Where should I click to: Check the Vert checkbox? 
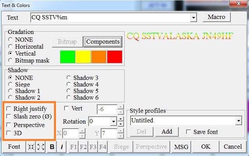point(66,109)
